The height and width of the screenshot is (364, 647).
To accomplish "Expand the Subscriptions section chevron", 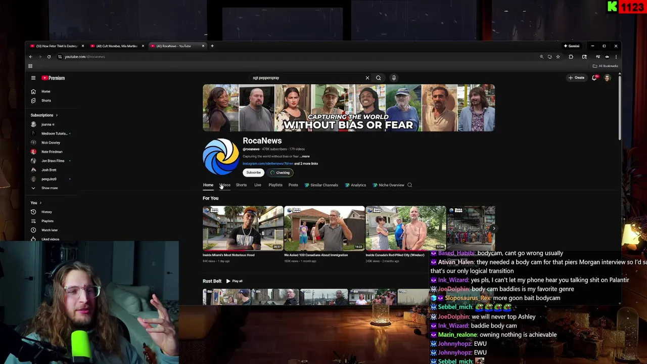I will point(57,115).
